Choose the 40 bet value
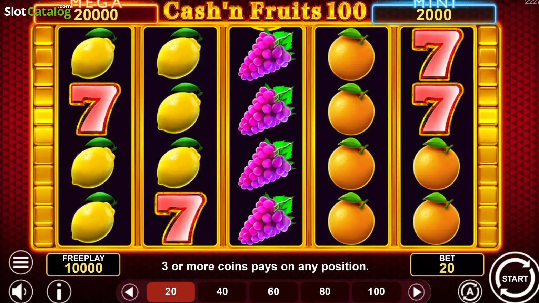The width and height of the screenshot is (539, 303). point(222,292)
